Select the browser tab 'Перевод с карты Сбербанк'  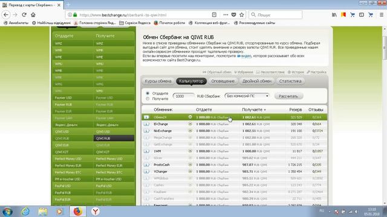(31, 5)
